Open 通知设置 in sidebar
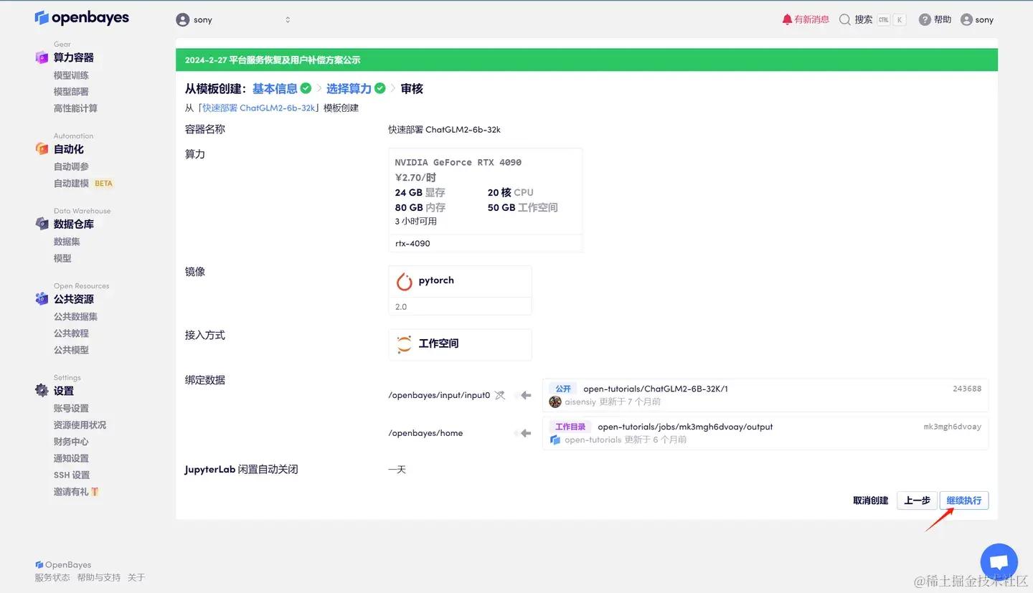This screenshot has width=1033, height=593. tap(71, 458)
